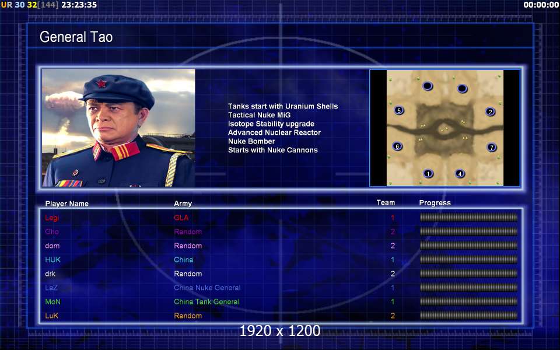This screenshot has height=350, width=560.
Task: Click the LuK player progress bar
Action: tap(468, 316)
